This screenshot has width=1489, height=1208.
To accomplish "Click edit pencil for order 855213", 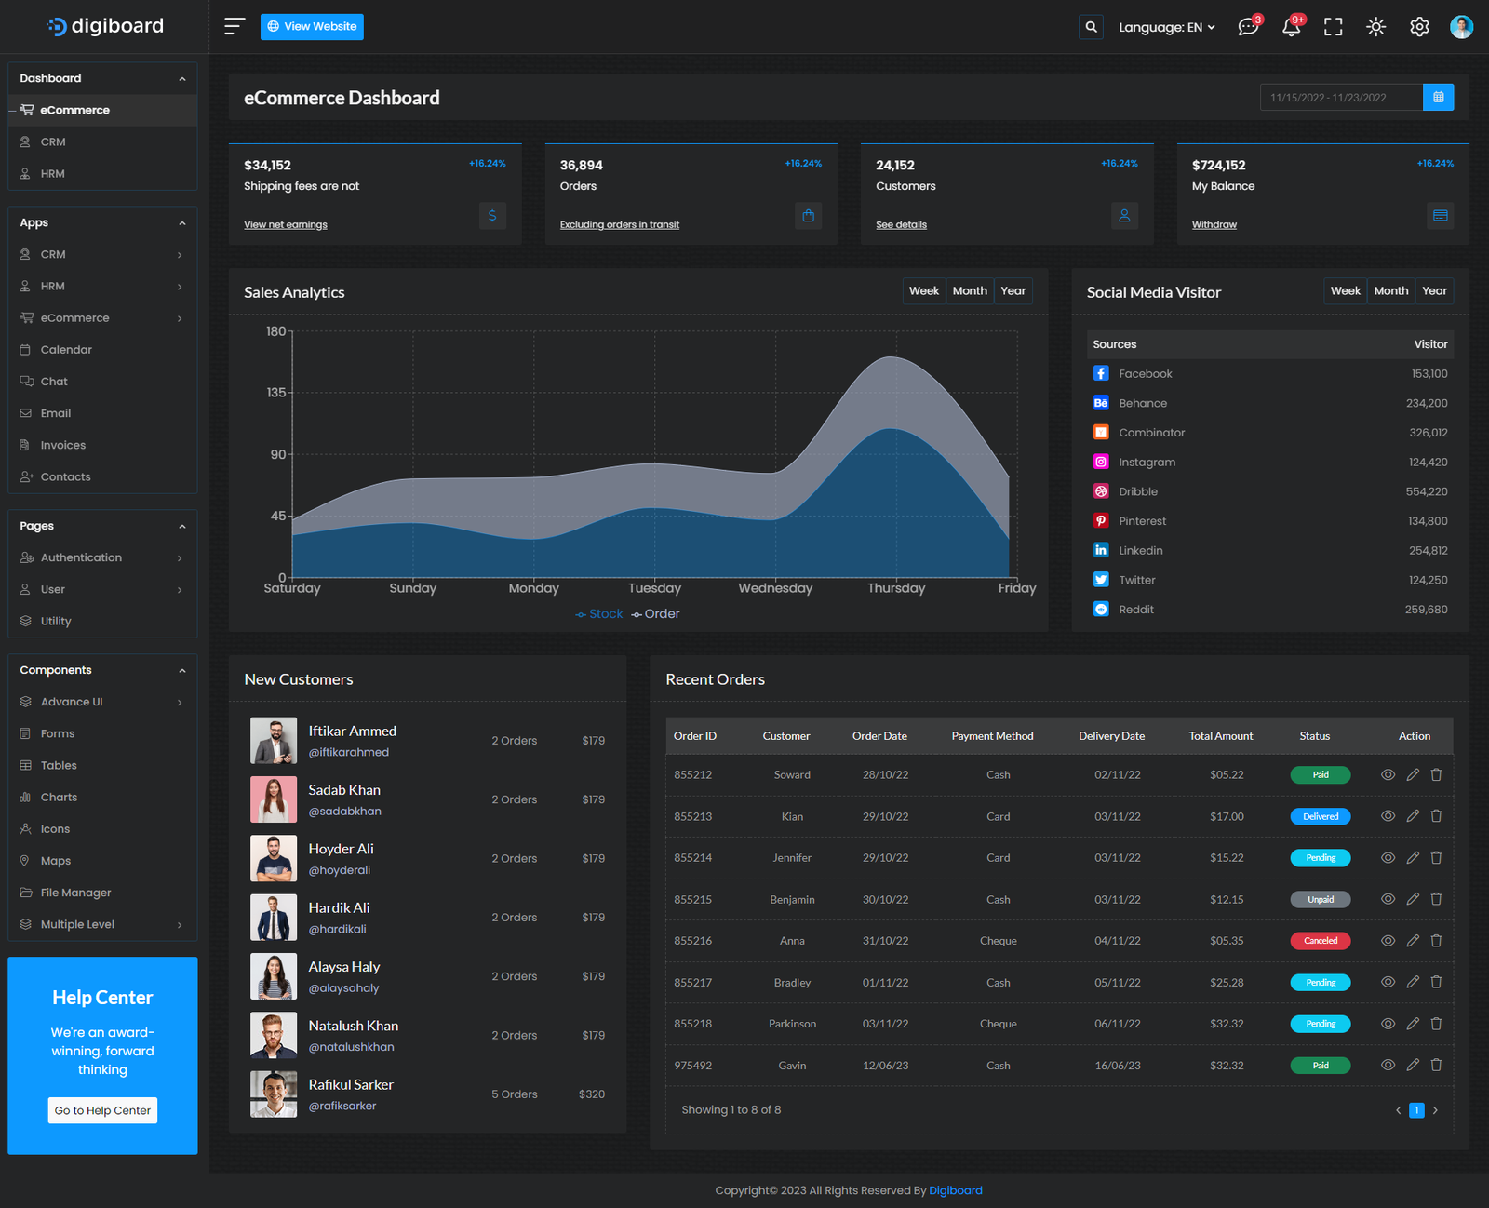I will click(1412, 816).
